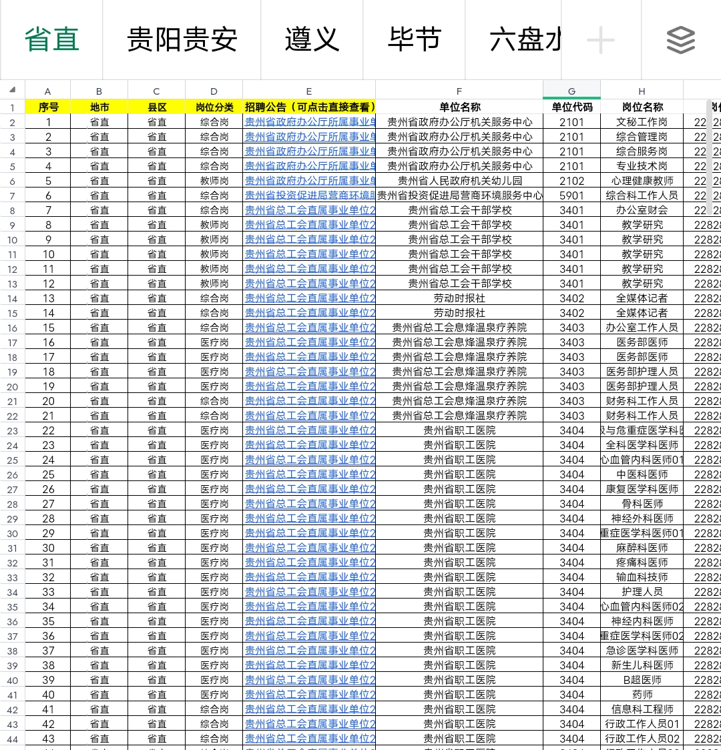The image size is (721, 750).
Task: Click the 单位名称 header cell
Action: 459,107
